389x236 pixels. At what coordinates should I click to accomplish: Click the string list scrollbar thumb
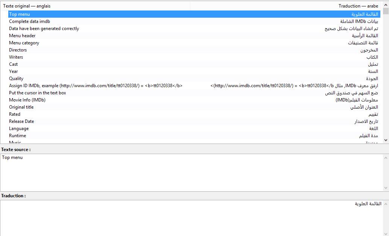pos(386,11)
